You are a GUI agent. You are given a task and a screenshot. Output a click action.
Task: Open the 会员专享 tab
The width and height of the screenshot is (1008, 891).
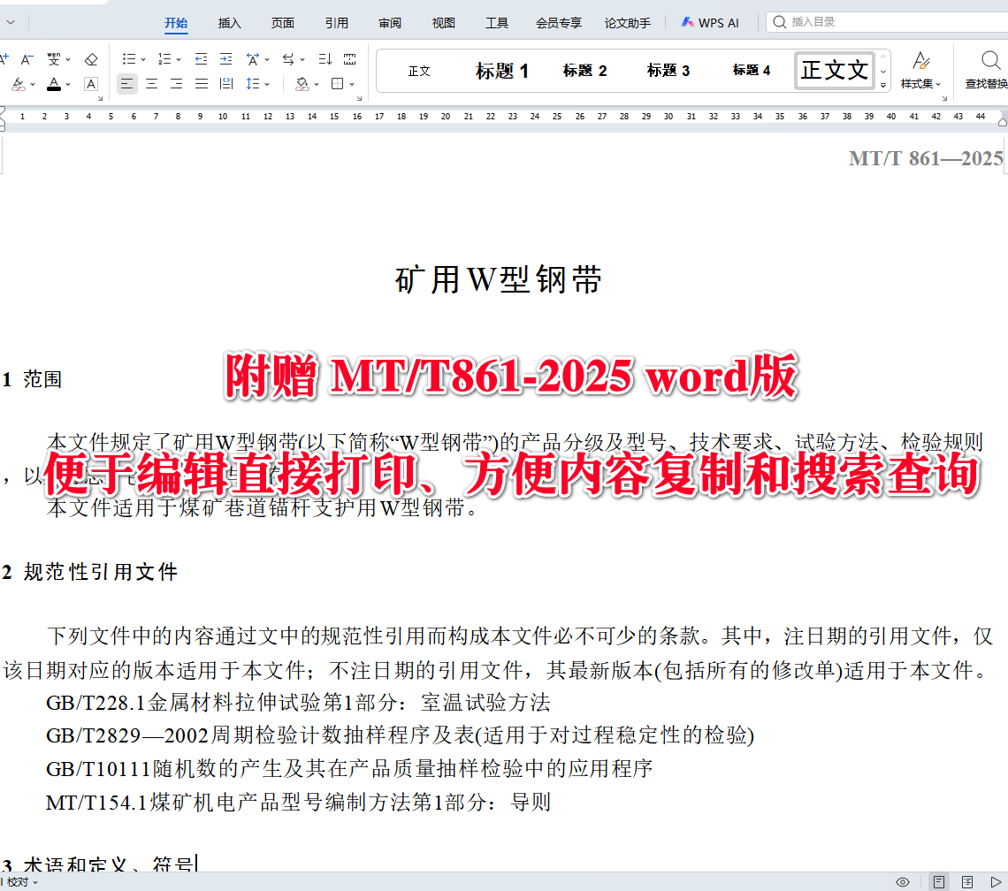point(559,23)
